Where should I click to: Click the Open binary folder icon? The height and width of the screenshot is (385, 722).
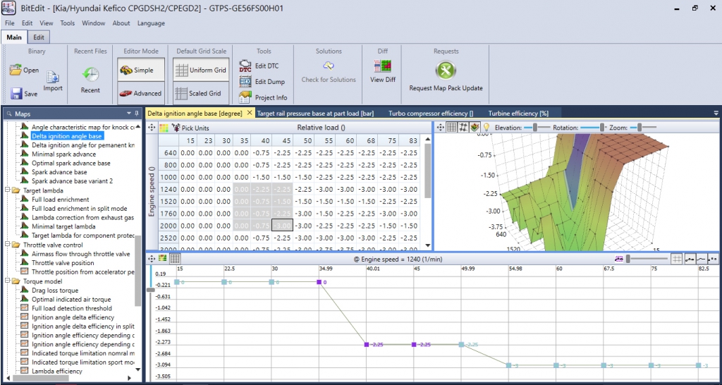(x=16, y=70)
